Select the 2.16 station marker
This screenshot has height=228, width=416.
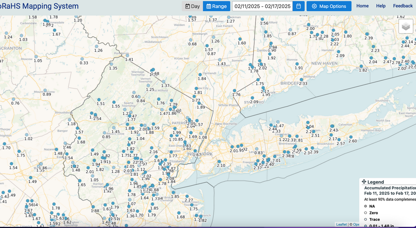tap(151, 148)
